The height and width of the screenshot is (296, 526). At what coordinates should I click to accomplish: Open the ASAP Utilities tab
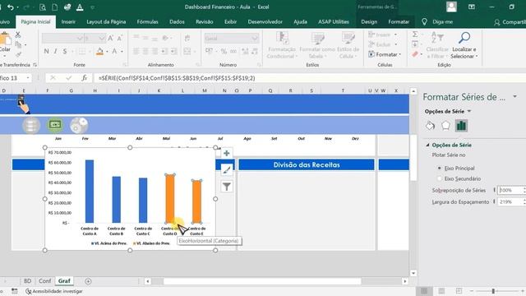tap(334, 22)
